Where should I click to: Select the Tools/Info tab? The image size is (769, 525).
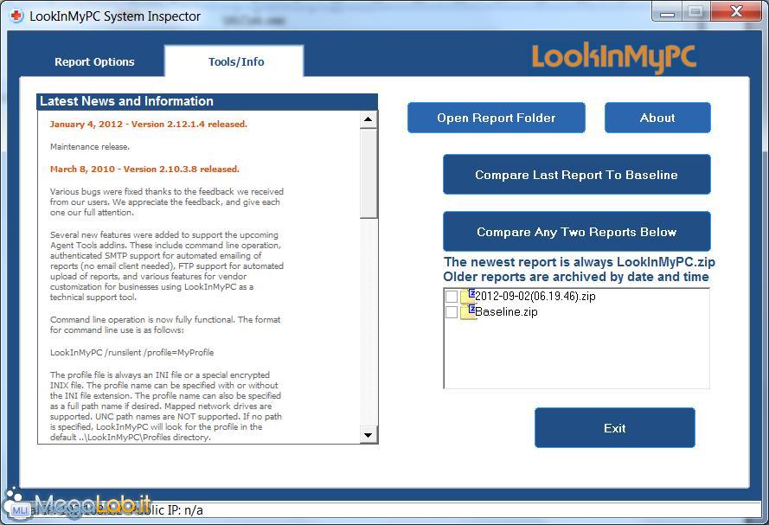(236, 62)
